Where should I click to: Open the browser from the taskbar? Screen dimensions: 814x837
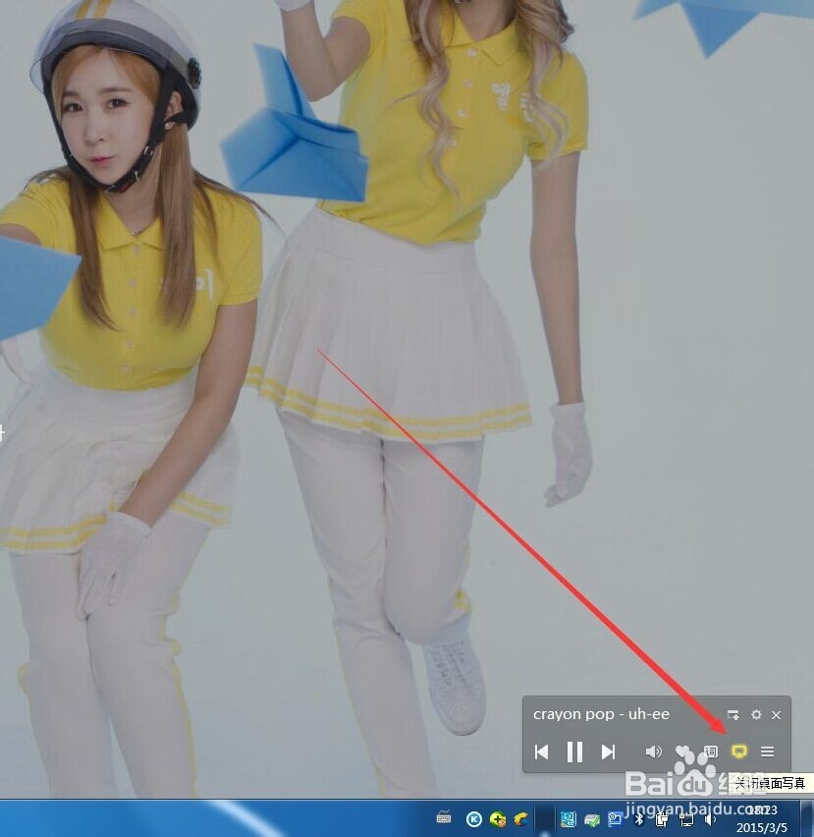pyautogui.click(x=521, y=820)
